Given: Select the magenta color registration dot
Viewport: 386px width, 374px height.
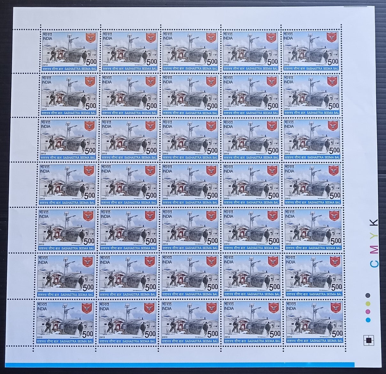Looking at the screenshot, I should pos(368,311).
